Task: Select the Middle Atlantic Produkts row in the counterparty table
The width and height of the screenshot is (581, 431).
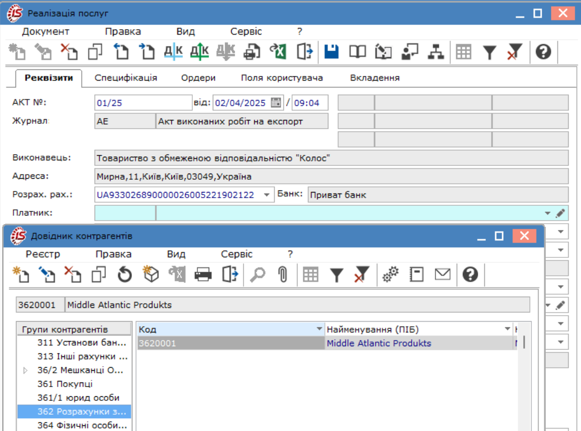Action: (327, 343)
